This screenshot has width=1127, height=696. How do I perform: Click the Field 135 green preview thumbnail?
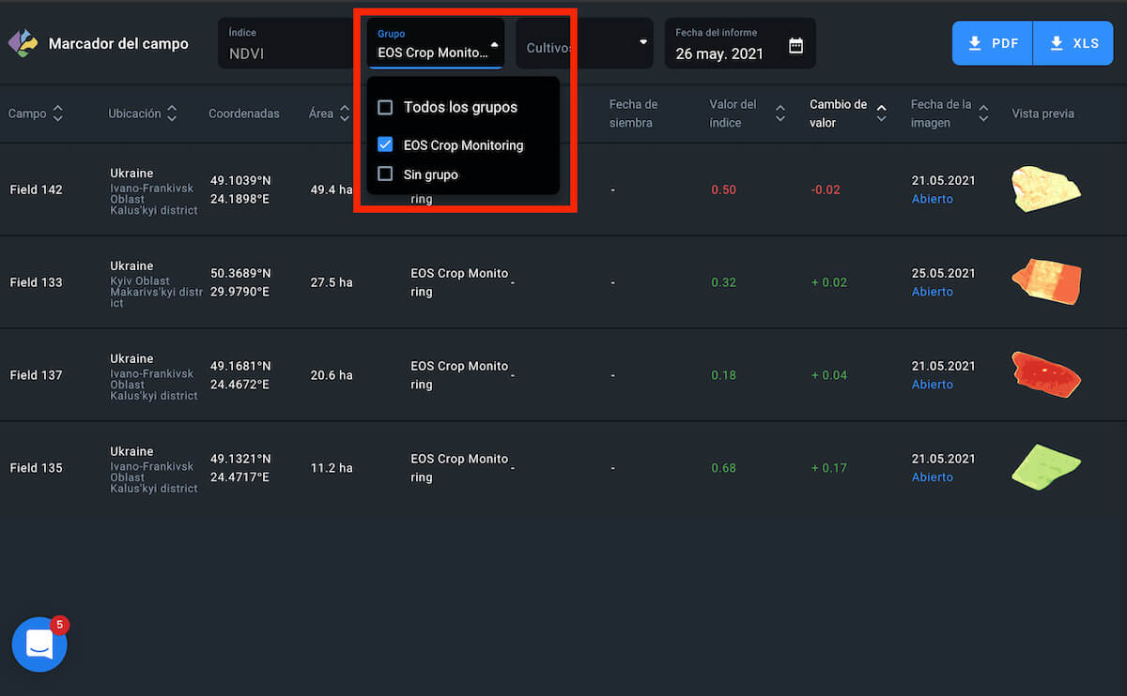[x=1045, y=465]
